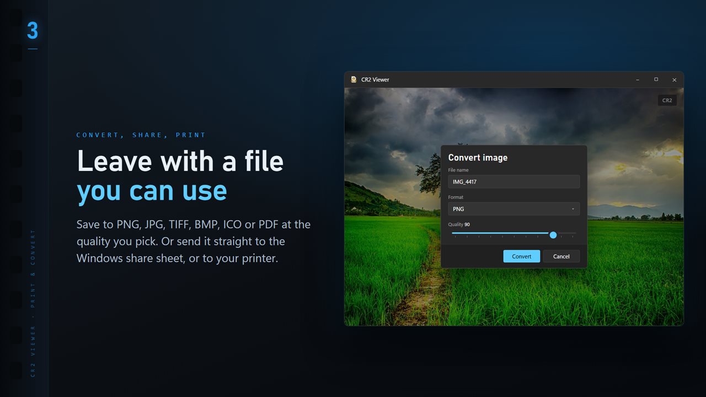Click the "Quality 90" label
The image size is (706, 397).
(459, 224)
